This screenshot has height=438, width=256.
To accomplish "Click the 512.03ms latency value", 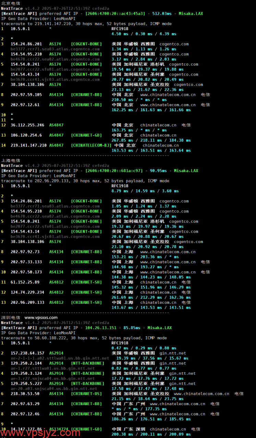I will pos(161,14).
